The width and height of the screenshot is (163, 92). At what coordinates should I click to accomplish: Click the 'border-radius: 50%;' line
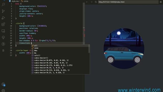click(29, 31)
